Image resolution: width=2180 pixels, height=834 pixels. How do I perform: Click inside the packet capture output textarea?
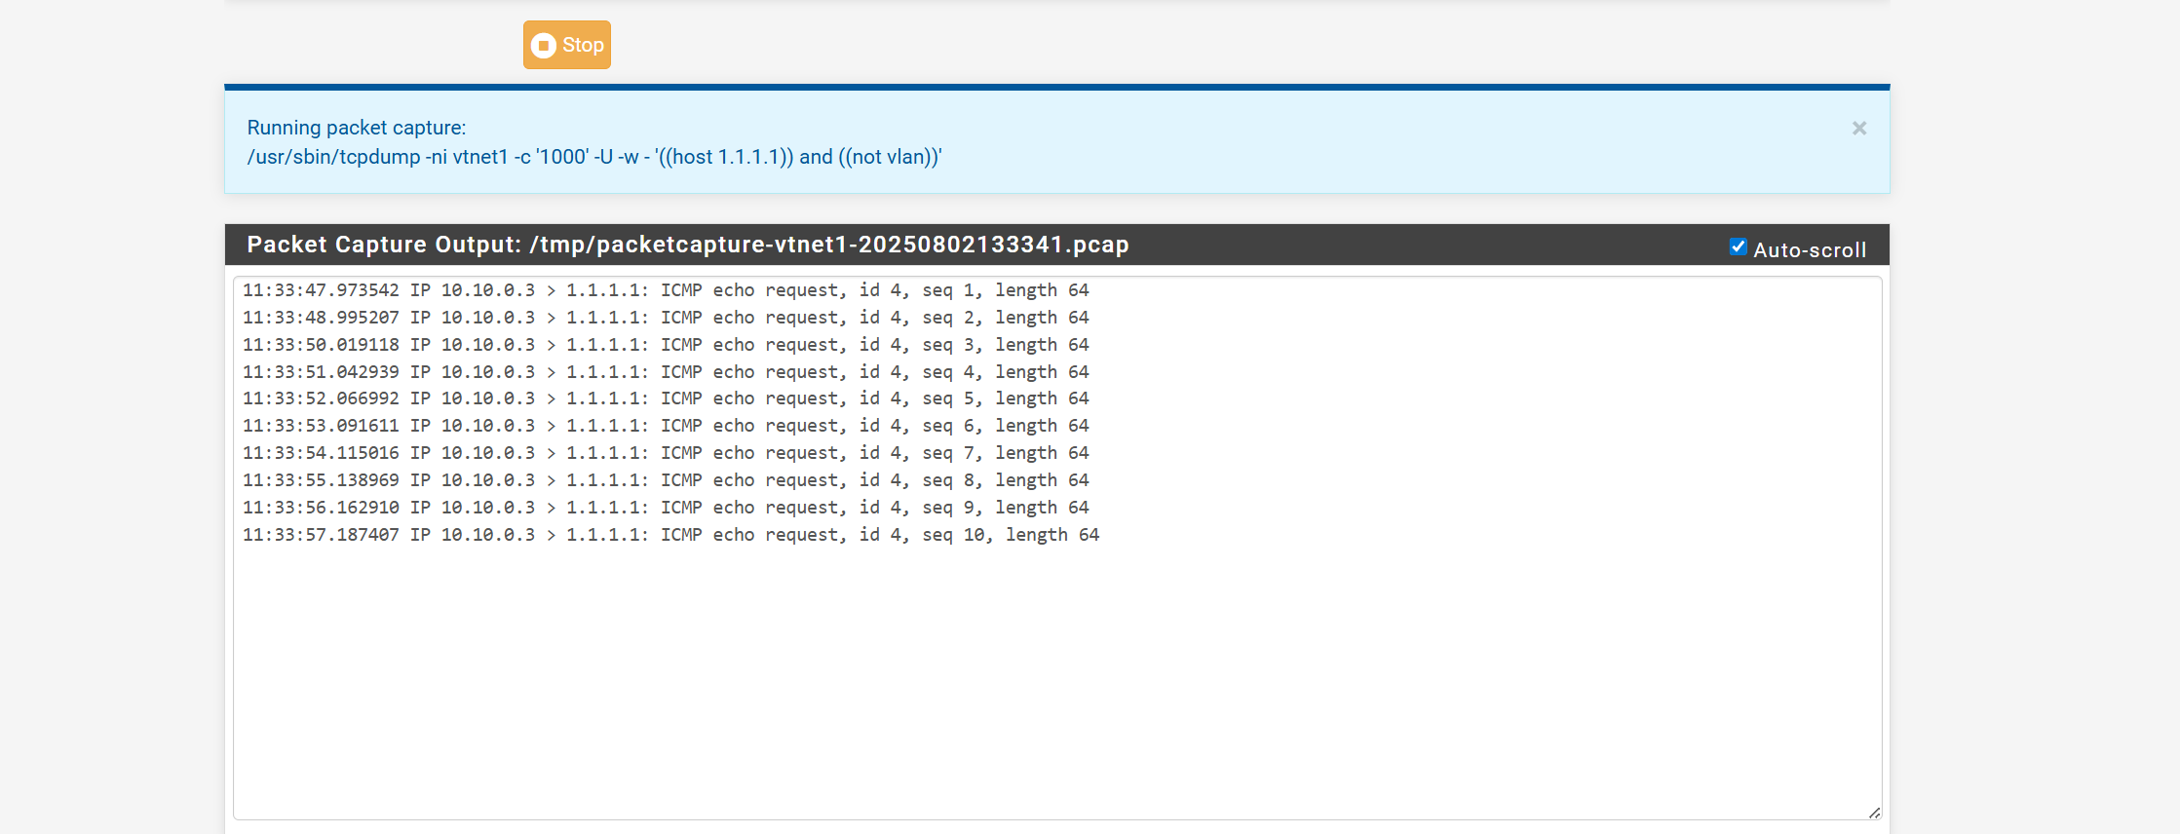click(x=1057, y=549)
